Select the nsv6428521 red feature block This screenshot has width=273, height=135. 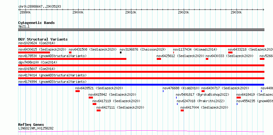[78, 91]
